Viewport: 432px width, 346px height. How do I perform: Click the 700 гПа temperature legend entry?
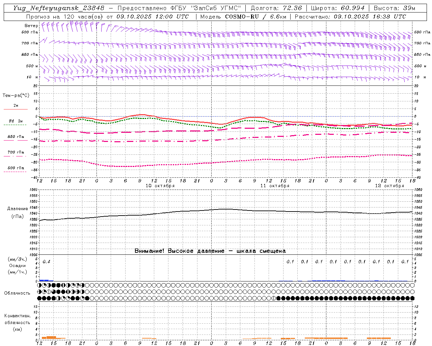(16, 152)
